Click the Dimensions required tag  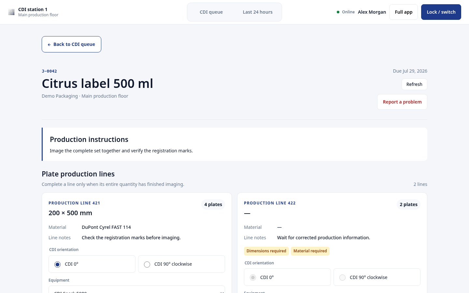[266, 251]
